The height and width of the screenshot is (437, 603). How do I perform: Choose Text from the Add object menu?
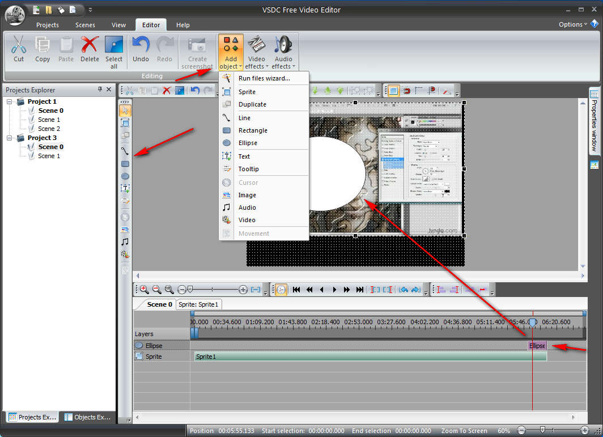click(x=244, y=156)
